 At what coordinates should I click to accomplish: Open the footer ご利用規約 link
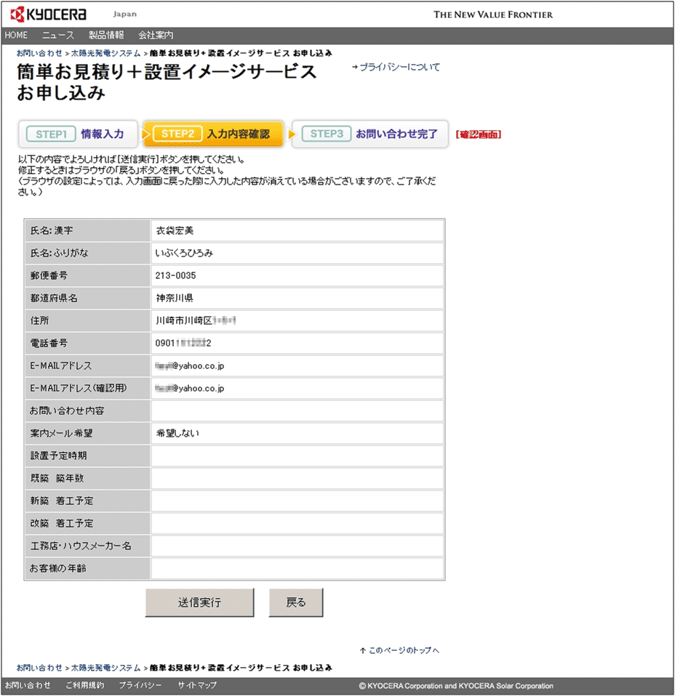click(85, 685)
